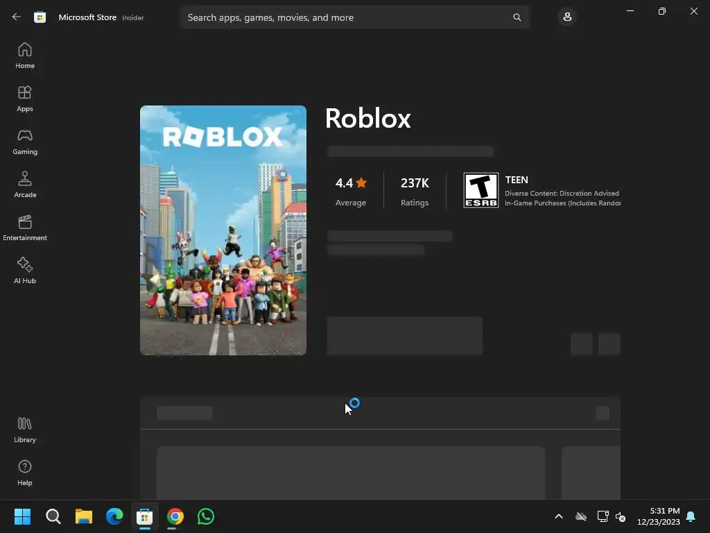The width and height of the screenshot is (710, 533).
Task: Click the muted volume tray icon
Action: (x=621, y=516)
